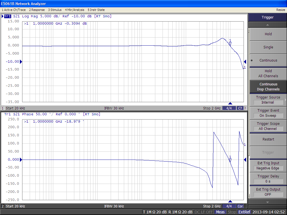The width and height of the screenshot is (287, 215).
Task: Click channel 1 number box
Action: [x=3, y=108]
